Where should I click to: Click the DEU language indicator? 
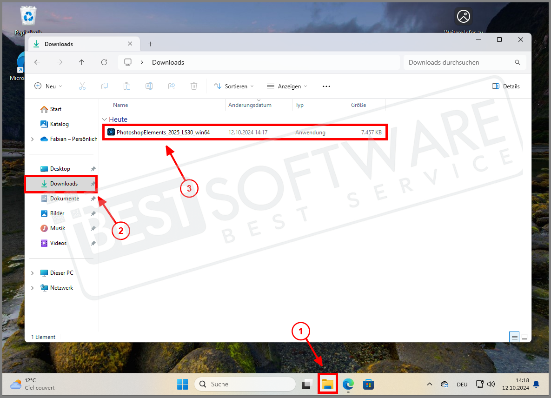(462, 385)
